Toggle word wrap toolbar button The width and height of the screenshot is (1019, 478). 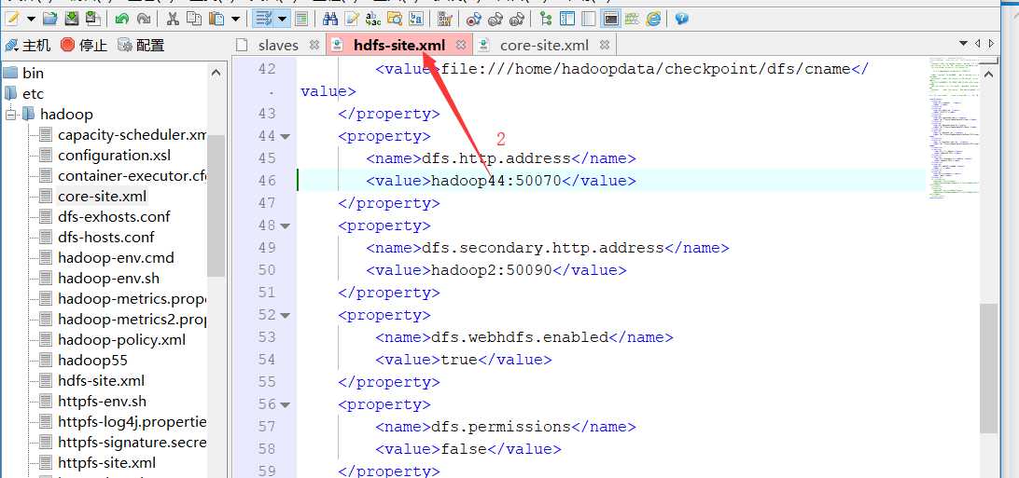click(262, 18)
